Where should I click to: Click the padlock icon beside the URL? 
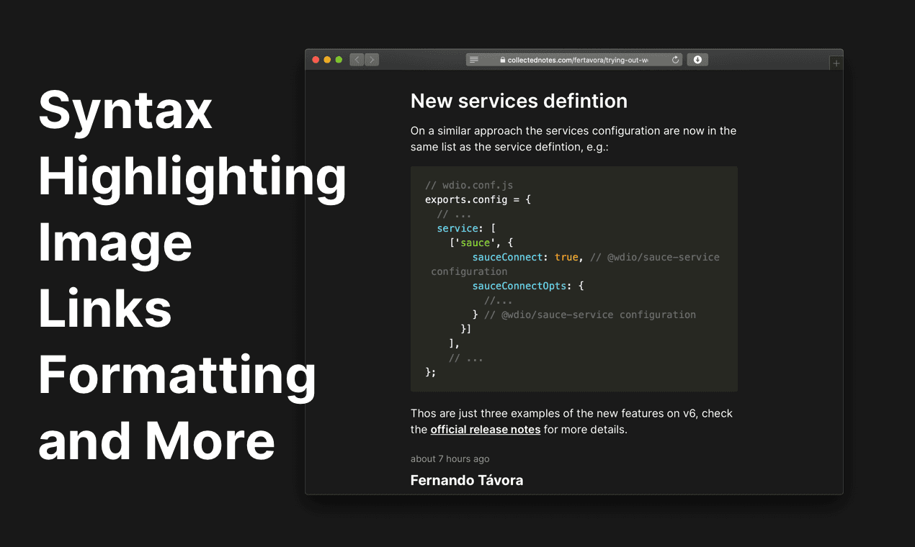(x=503, y=60)
